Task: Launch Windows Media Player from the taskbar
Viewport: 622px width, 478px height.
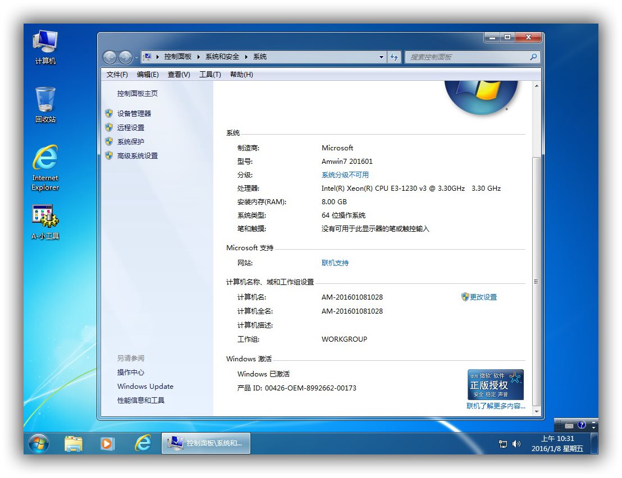Action: [107, 443]
